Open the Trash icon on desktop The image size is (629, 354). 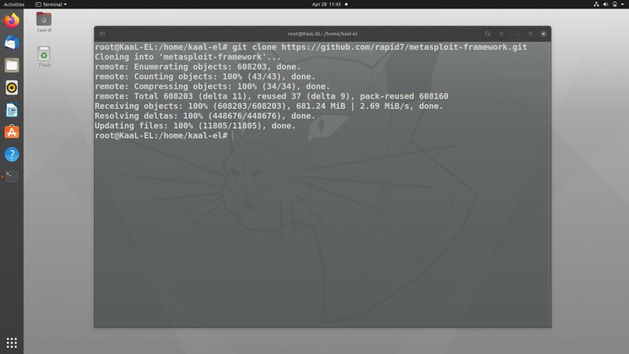tap(44, 56)
